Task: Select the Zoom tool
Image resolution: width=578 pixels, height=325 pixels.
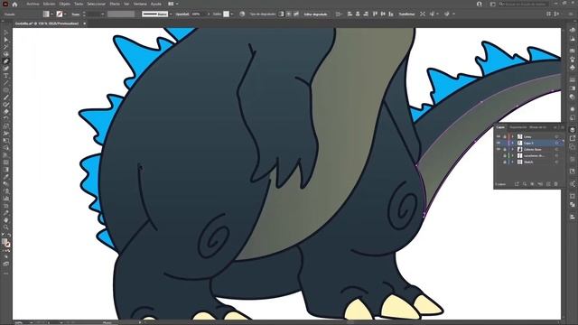Action: [x=6, y=227]
